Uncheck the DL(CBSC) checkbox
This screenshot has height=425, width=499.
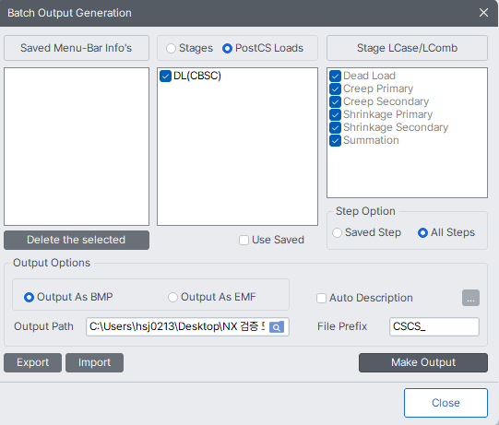pyautogui.click(x=165, y=76)
